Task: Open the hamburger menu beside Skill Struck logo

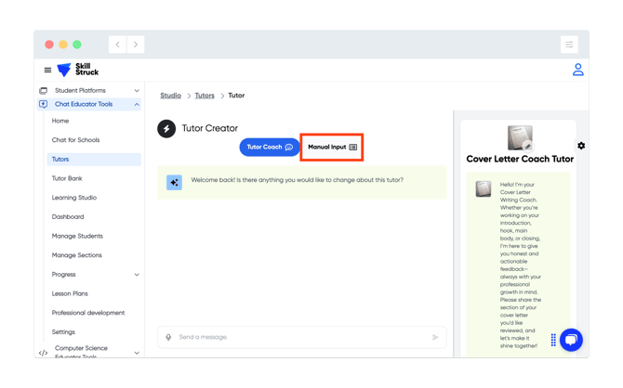Action: click(48, 70)
